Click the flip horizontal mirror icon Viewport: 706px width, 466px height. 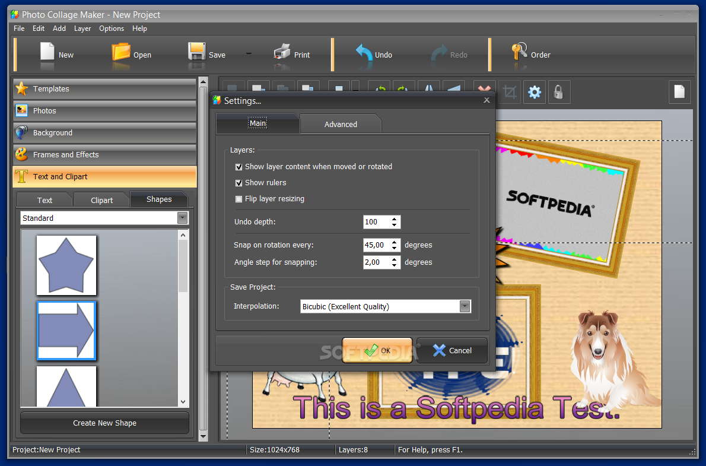pos(428,87)
